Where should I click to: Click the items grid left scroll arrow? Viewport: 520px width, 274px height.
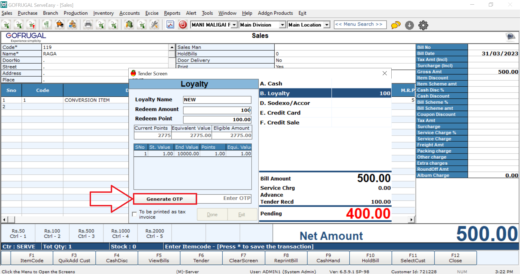click(x=4, y=219)
